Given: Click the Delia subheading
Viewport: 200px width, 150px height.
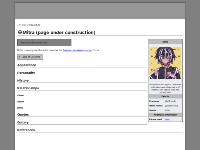Looking at the screenshot, I should pyautogui.click(x=20, y=108).
